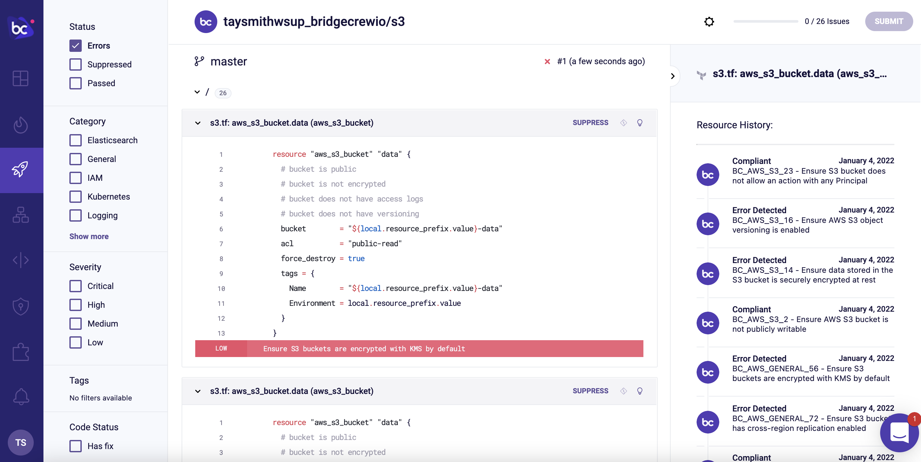This screenshot has width=921, height=462.
Task: Check the Suppressed status filter
Action: coord(76,64)
